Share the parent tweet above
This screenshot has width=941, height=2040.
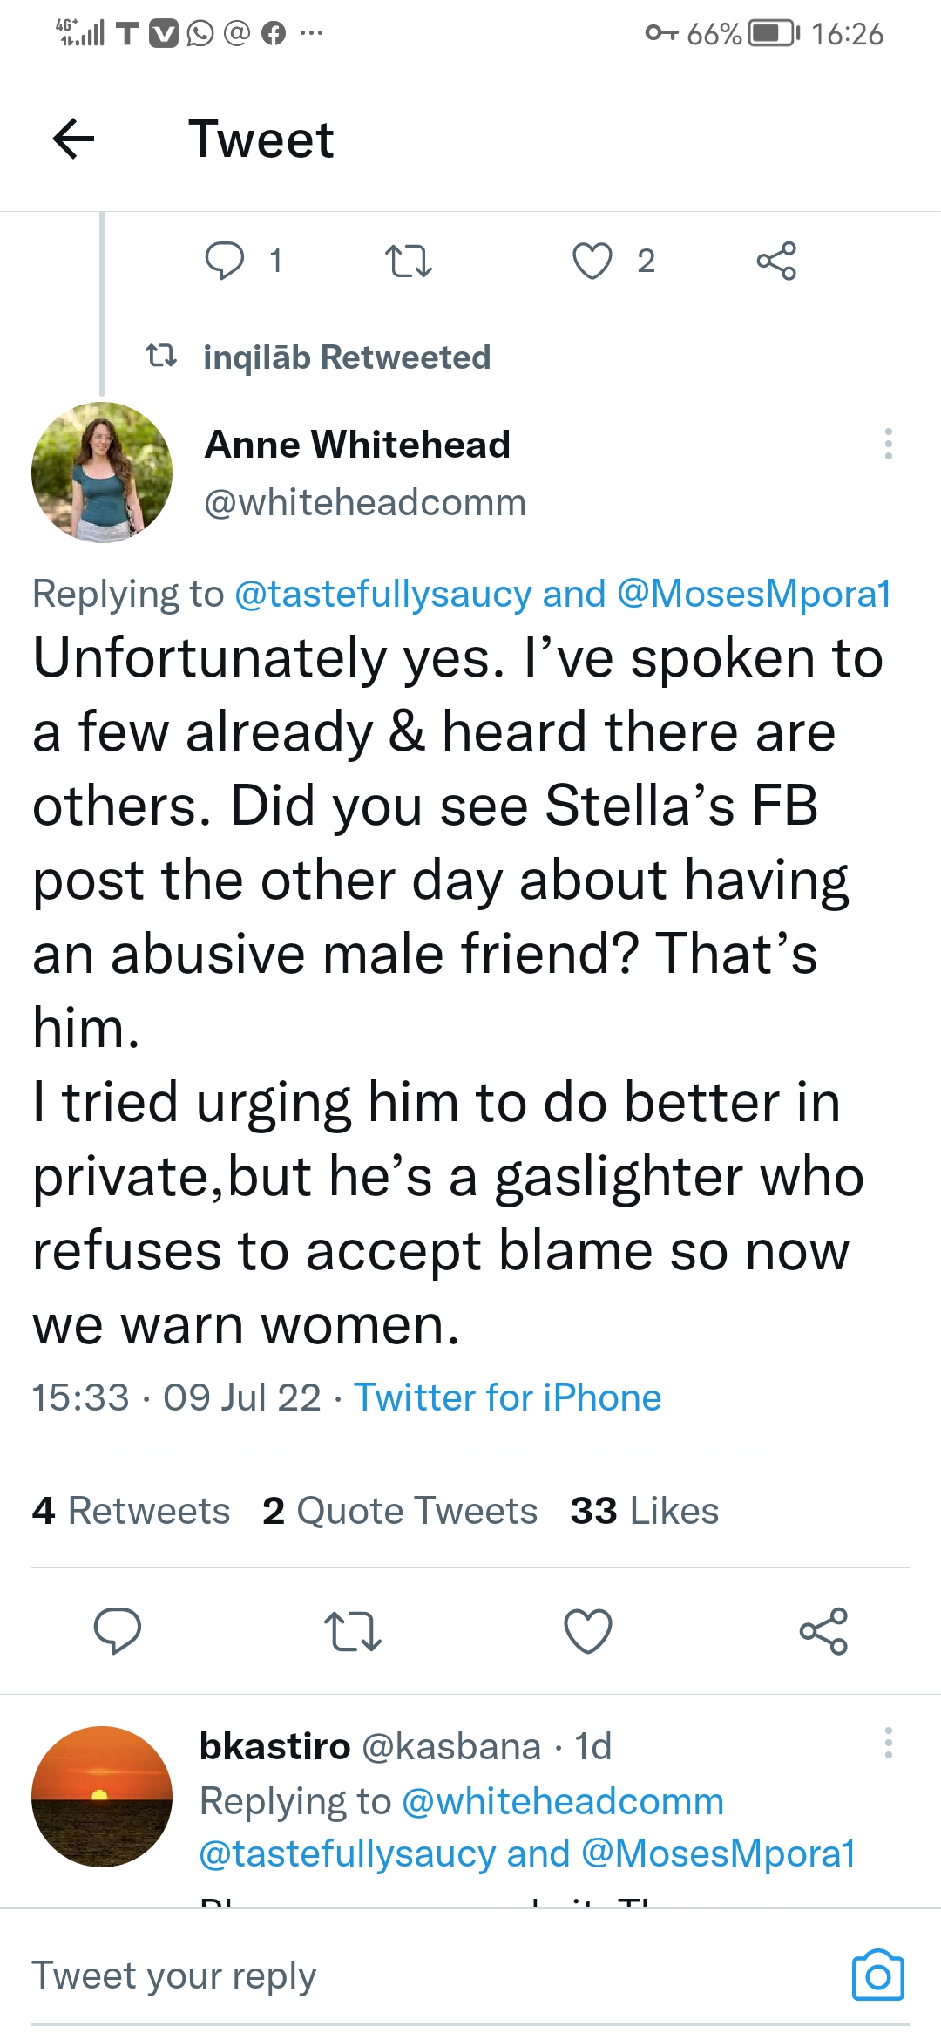776,261
